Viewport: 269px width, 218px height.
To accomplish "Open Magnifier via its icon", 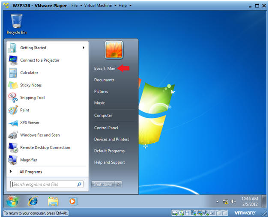I will tap(12, 160).
